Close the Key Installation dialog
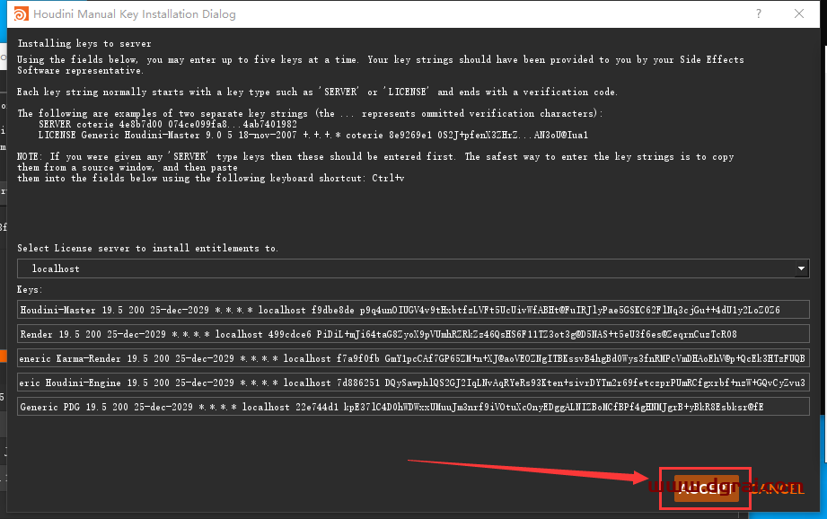The width and height of the screenshot is (827, 519). [x=799, y=13]
